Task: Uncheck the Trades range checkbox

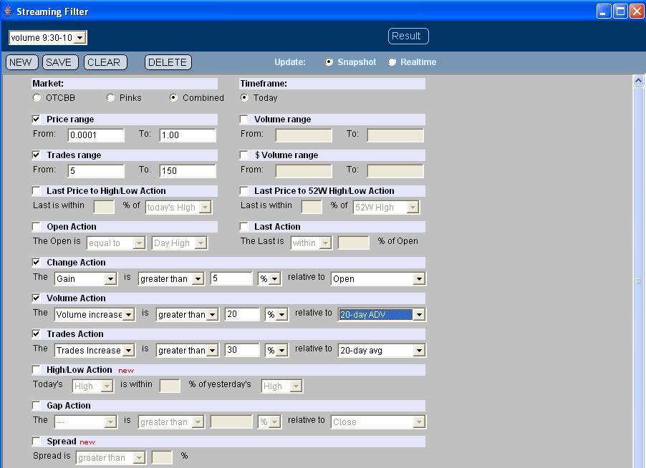Action: coord(37,155)
